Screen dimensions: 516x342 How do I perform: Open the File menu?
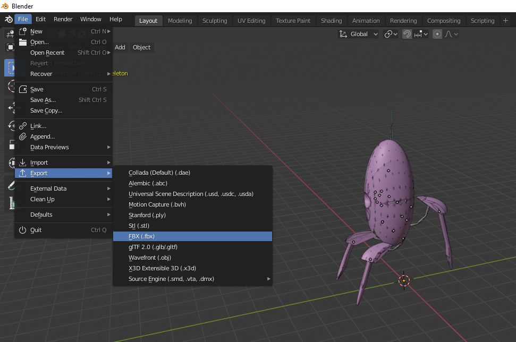[23, 19]
